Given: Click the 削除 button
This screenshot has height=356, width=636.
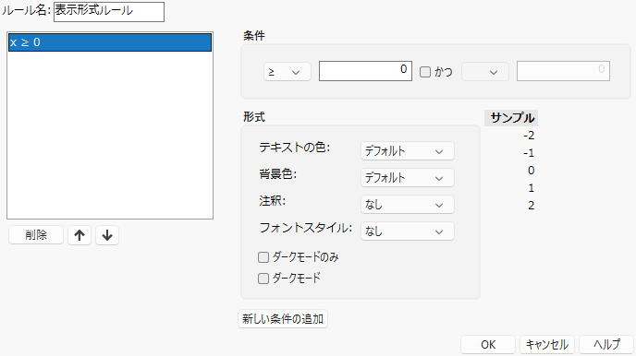Looking at the screenshot, I should pyautogui.click(x=36, y=235).
